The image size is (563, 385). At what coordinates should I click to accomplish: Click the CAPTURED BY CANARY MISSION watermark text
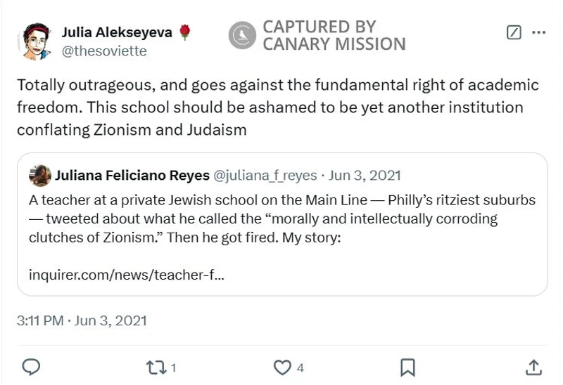click(x=334, y=35)
